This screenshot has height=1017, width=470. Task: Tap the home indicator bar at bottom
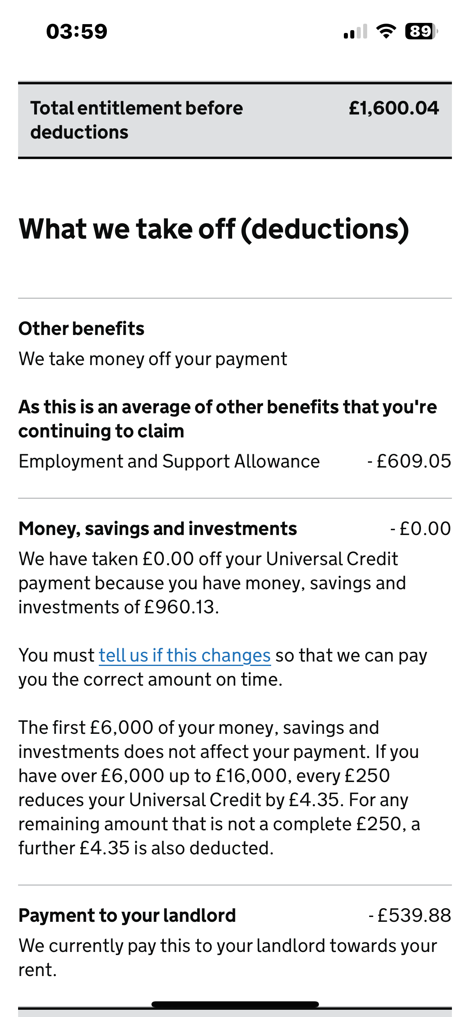pos(235,1004)
